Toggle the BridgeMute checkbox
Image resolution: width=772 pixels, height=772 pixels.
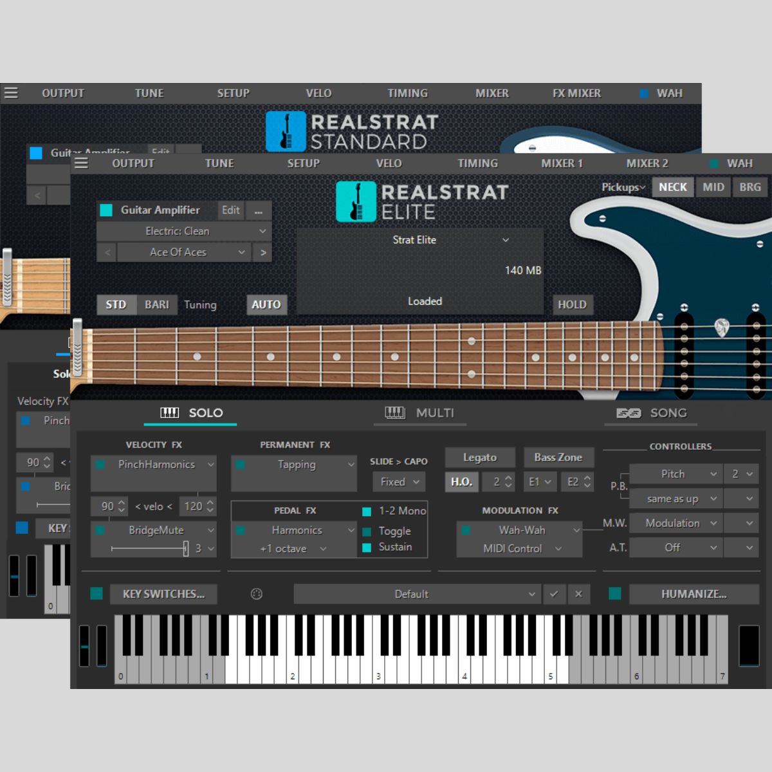click(100, 530)
